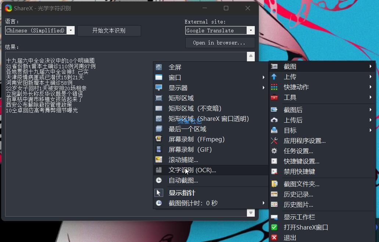Expand the 上传 submenu arrow
Image resolution: width=379 pixels, height=242 pixels.
[370, 77]
